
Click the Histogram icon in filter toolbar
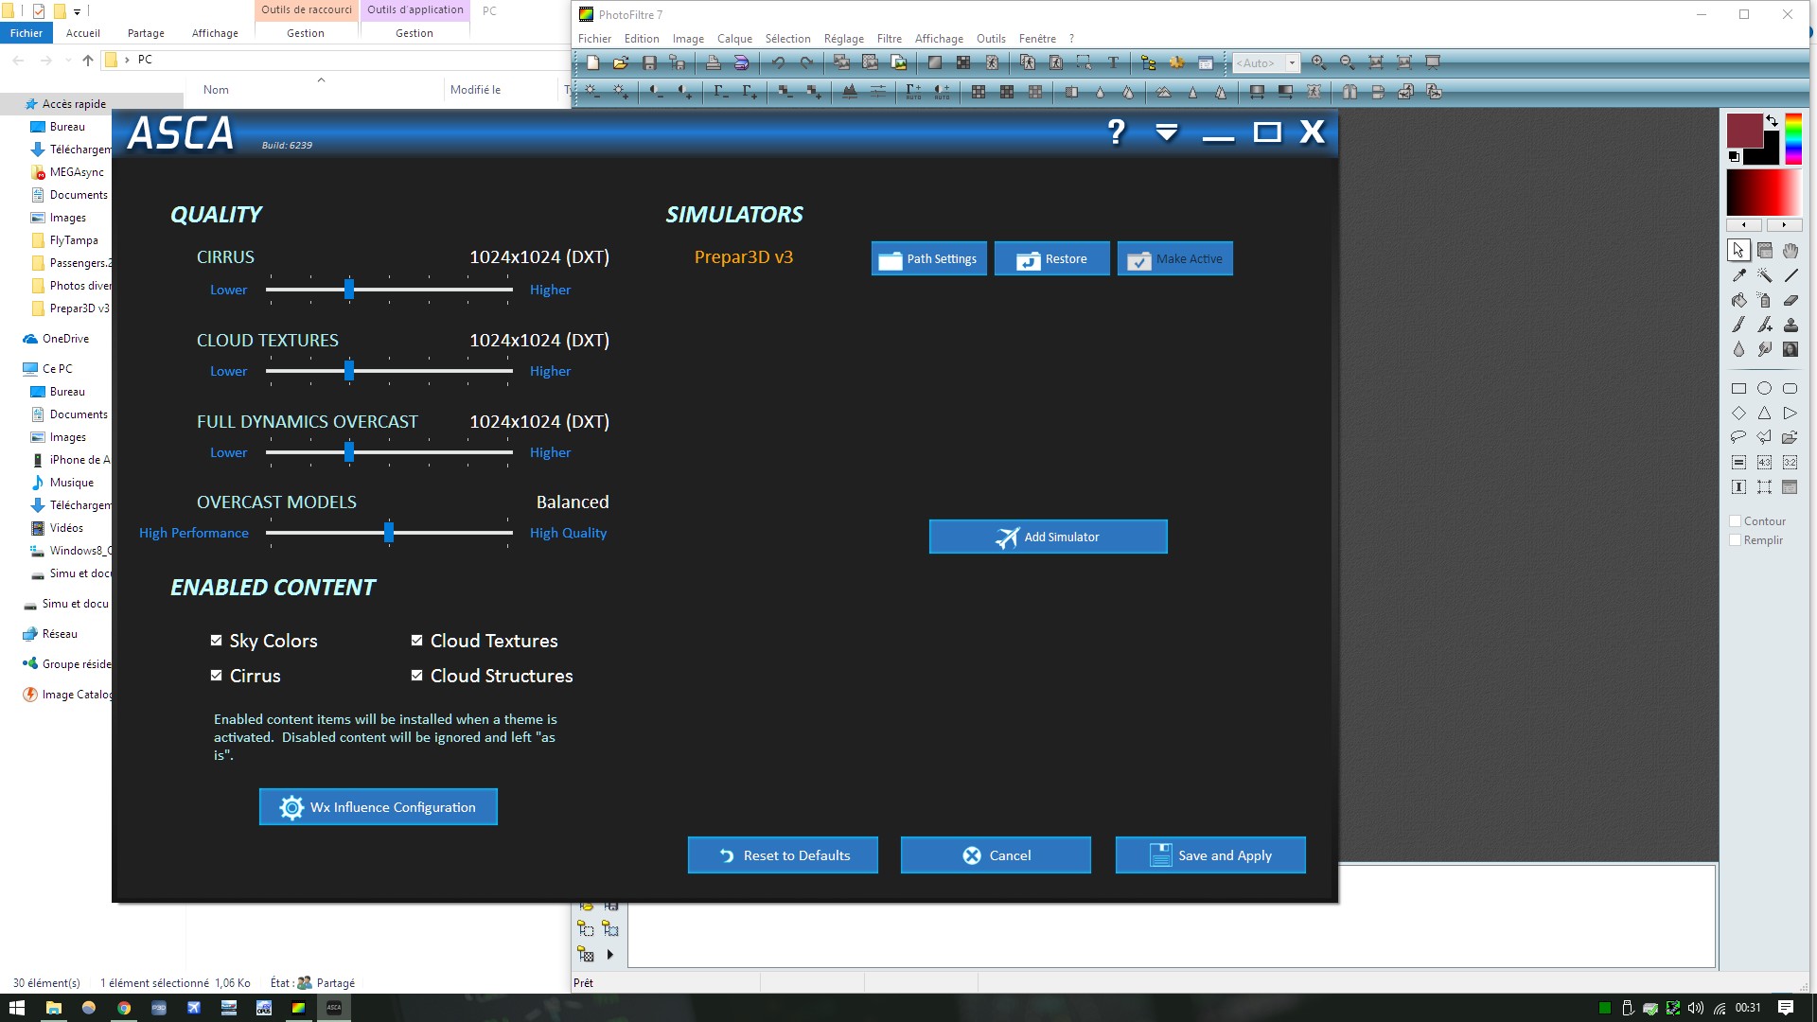850,92
